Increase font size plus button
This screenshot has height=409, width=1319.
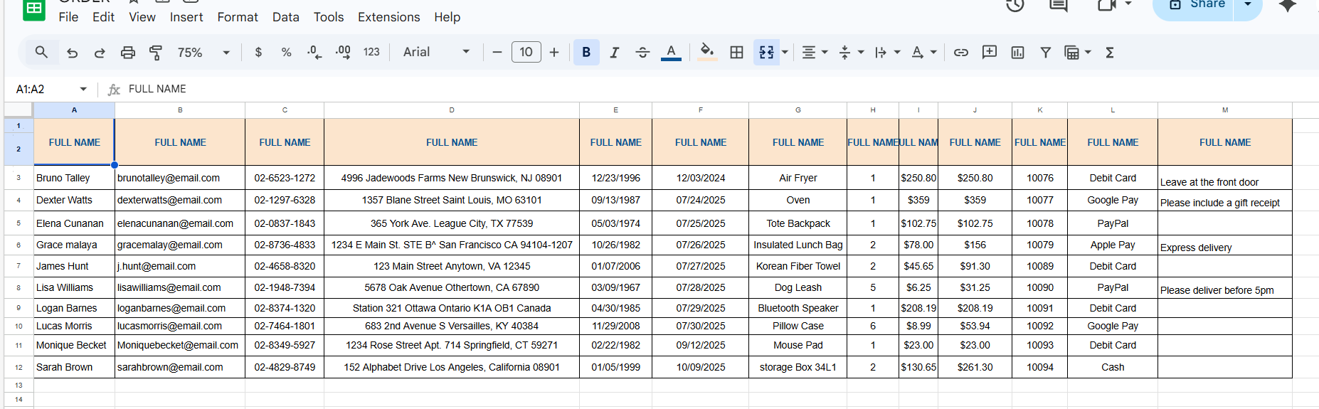tap(554, 52)
